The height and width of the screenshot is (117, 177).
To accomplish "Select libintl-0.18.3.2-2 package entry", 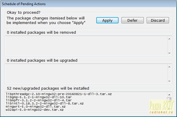I will click(44, 103).
